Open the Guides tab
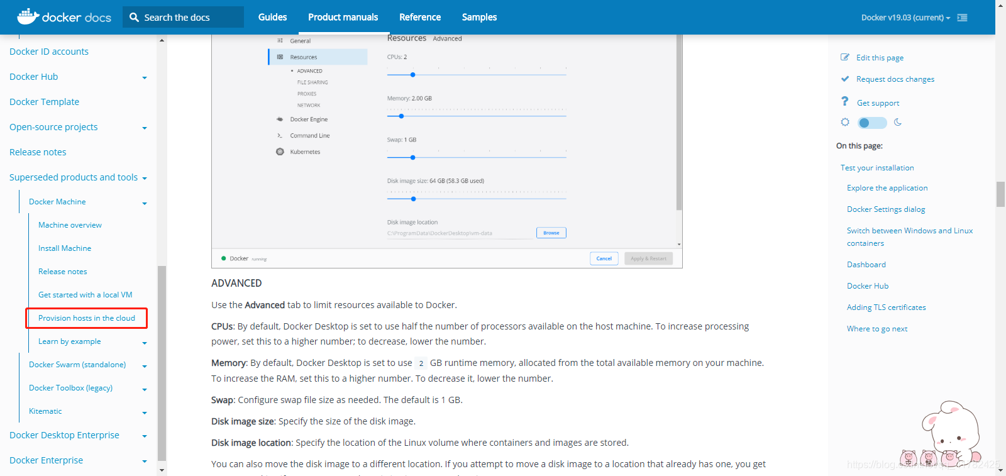Image resolution: width=1006 pixels, height=476 pixels. [272, 17]
